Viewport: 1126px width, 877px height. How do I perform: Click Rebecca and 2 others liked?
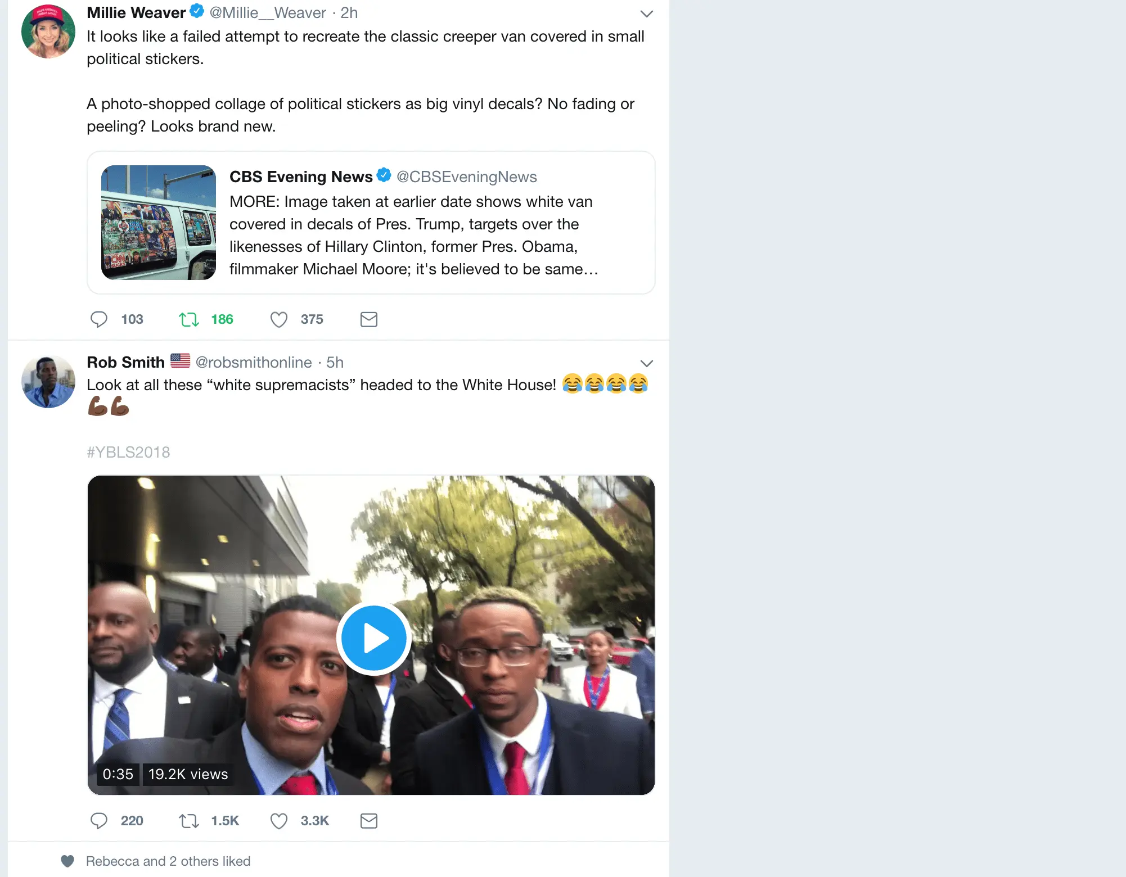pos(168,861)
